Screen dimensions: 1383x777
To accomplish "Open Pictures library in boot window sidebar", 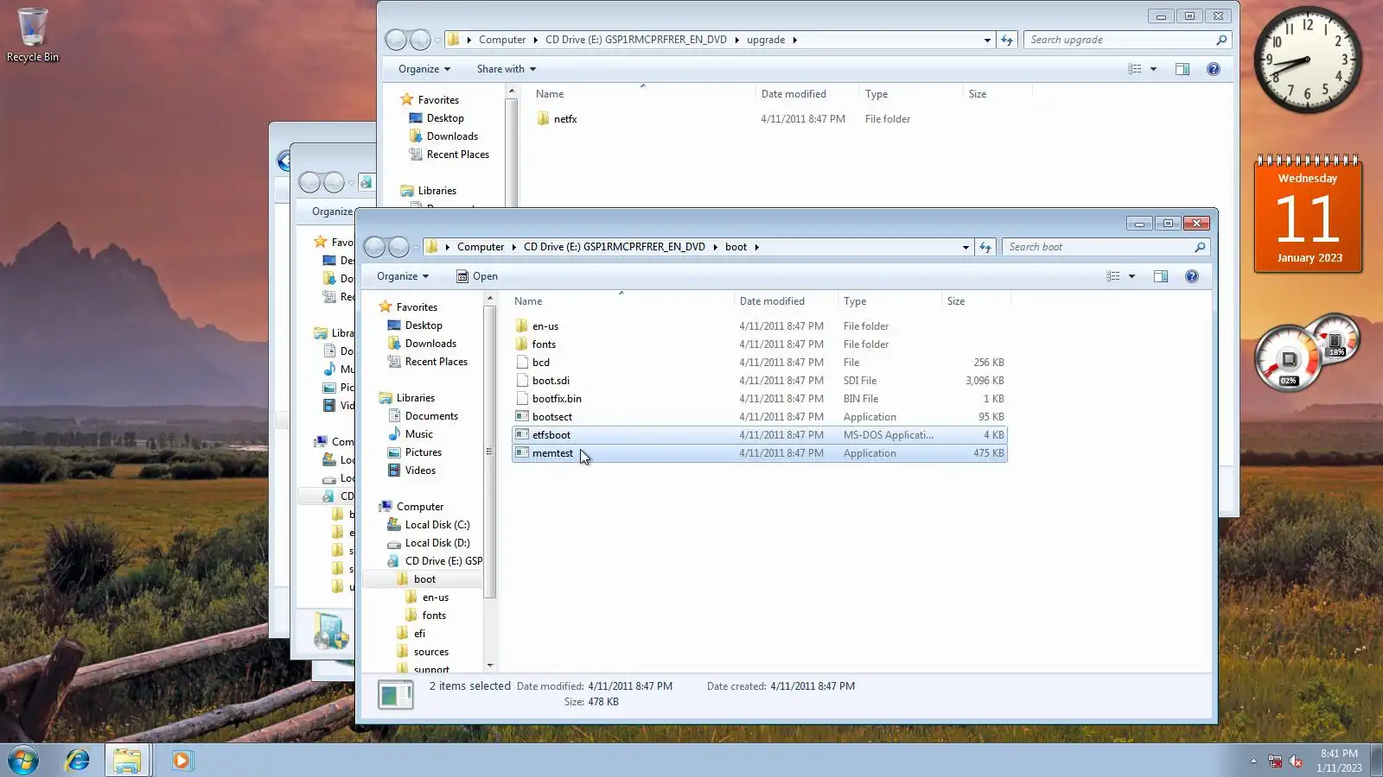I will 423,452.
